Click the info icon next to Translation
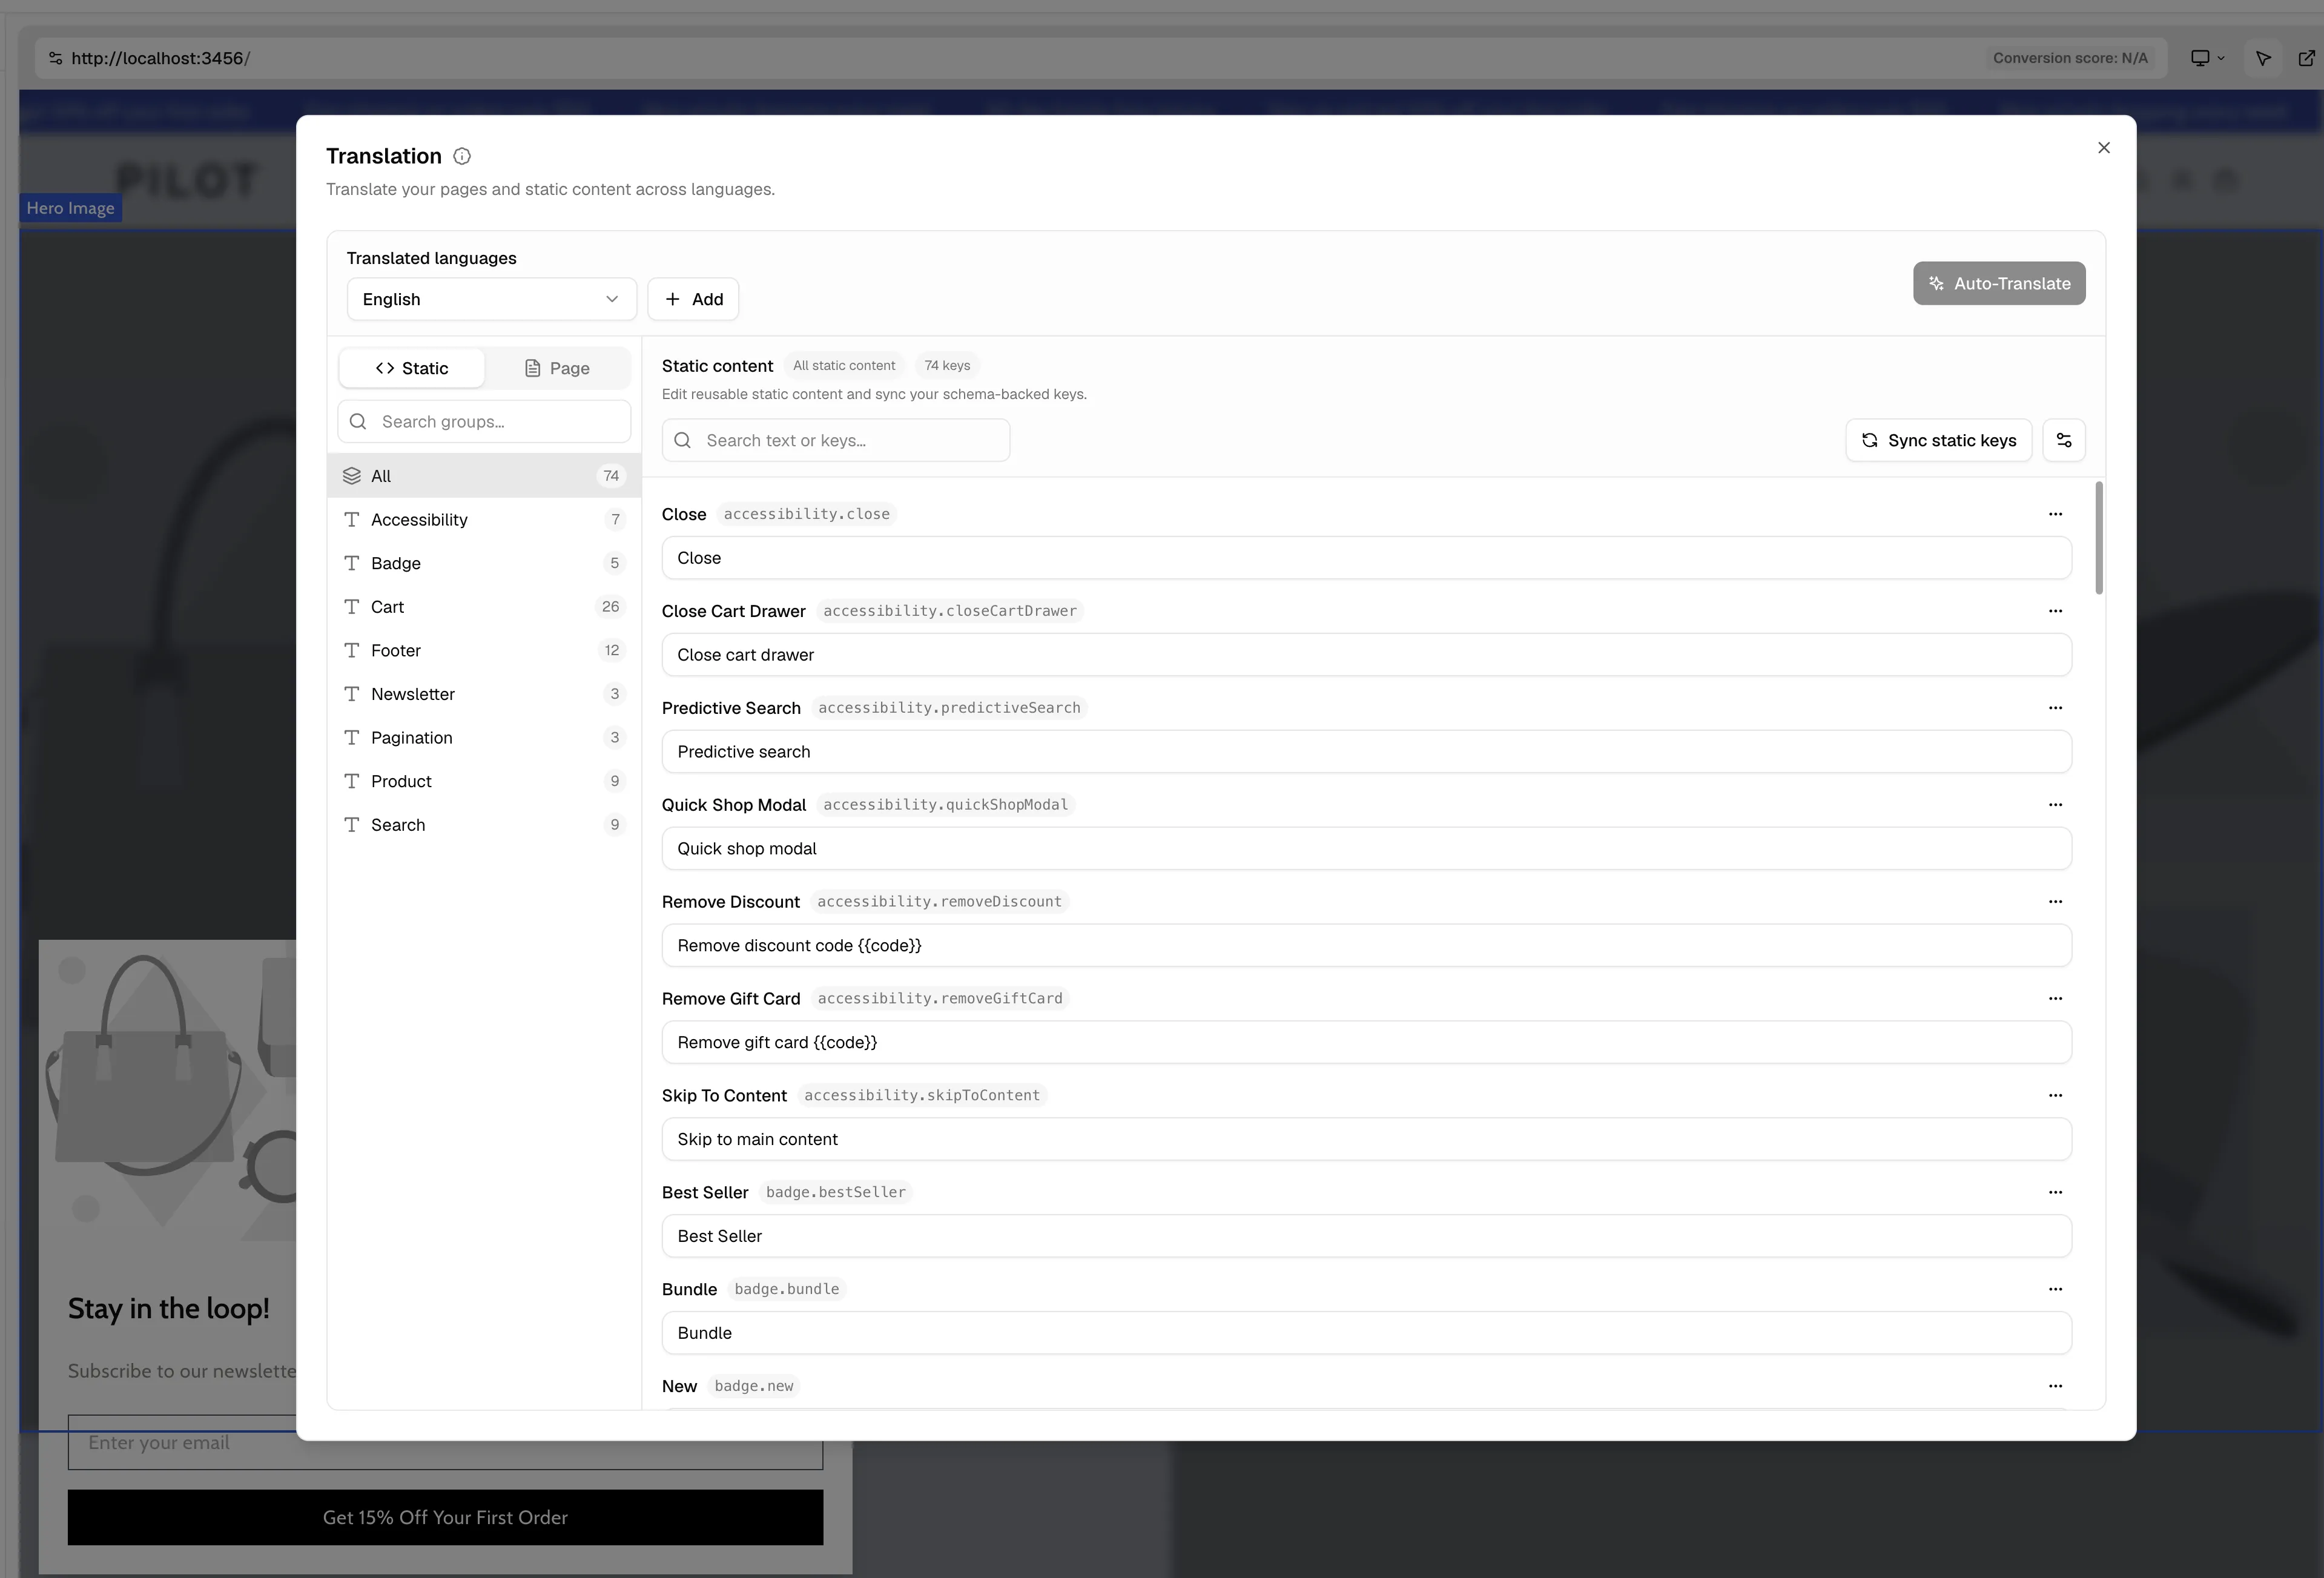The height and width of the screenshot is (1578, 2324). 462,156
